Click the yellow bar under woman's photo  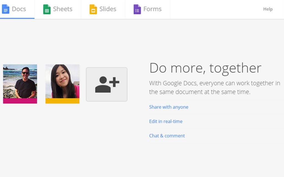coord(62,101)
